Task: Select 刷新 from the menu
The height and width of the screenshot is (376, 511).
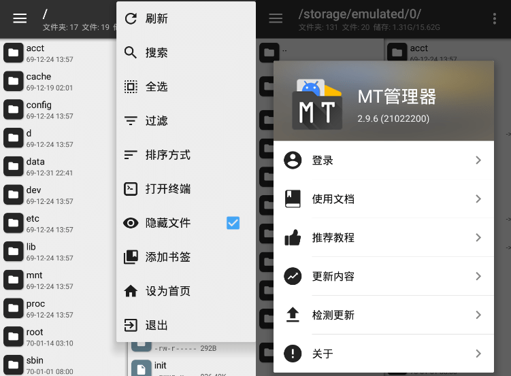Action: point(186,18)
